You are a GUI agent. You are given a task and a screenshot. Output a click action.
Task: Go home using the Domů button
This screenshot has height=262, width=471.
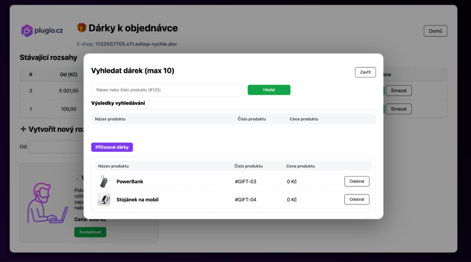pos(435,31)
